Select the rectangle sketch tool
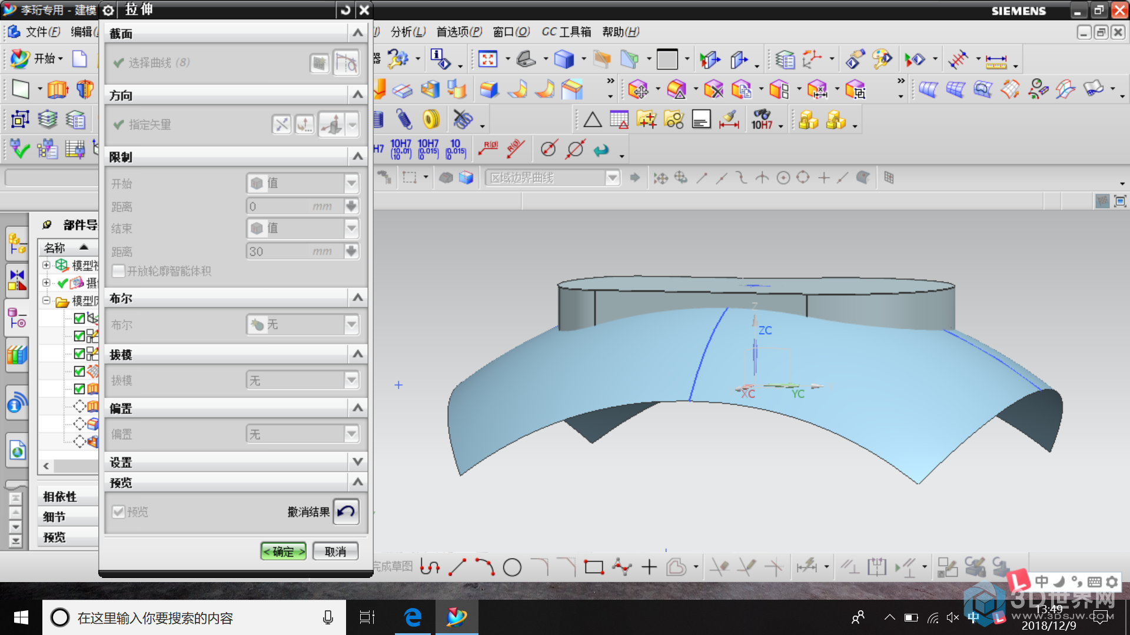Screen dimensions: 1130x635 [x=594, y=567]
